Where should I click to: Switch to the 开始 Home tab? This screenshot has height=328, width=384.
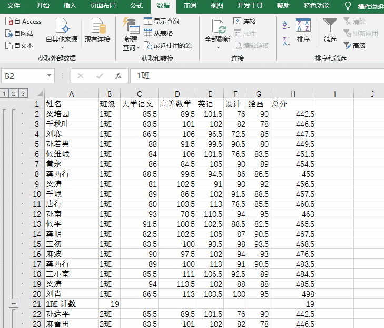click(x=43, y=6)
